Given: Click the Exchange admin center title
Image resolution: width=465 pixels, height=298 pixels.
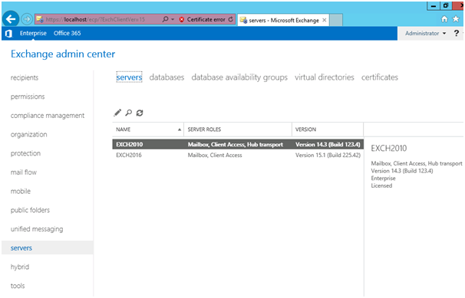Looking at the screenshot, I should (63, 54).
